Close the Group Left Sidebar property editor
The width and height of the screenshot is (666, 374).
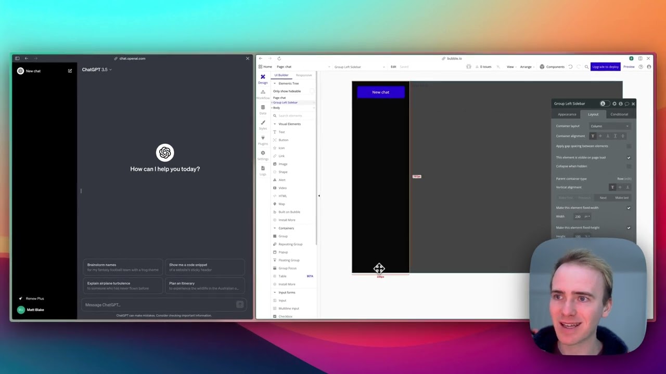(x=633, y=103)
